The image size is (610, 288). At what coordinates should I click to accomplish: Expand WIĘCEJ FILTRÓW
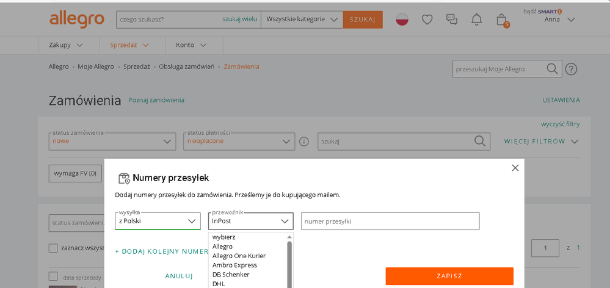[541, 142]
